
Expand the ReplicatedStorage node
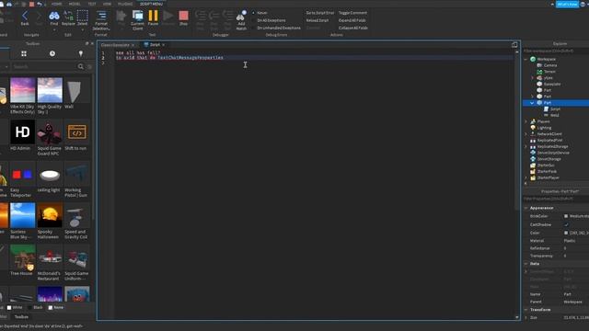[525, 146]
